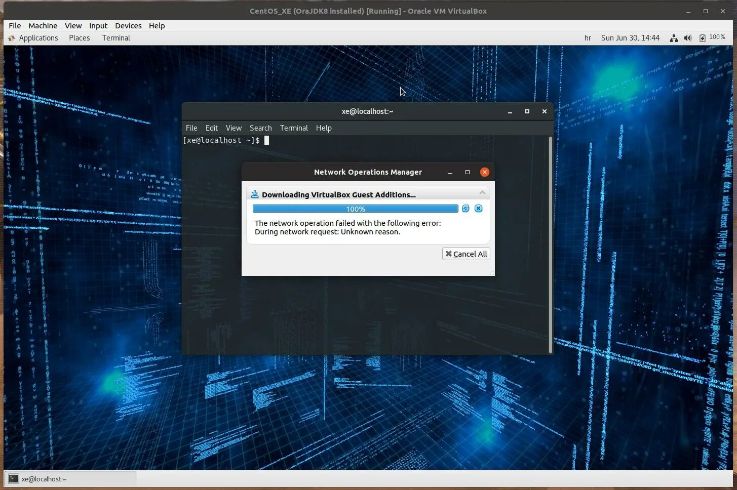Open the terminal window File menu
Image resolution: width=737 pixels, height=490 pixels.
click(191, 128)
